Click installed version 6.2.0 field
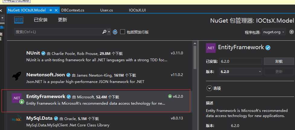The width and height of the screenshot is (295, 130). pos(241,62)
